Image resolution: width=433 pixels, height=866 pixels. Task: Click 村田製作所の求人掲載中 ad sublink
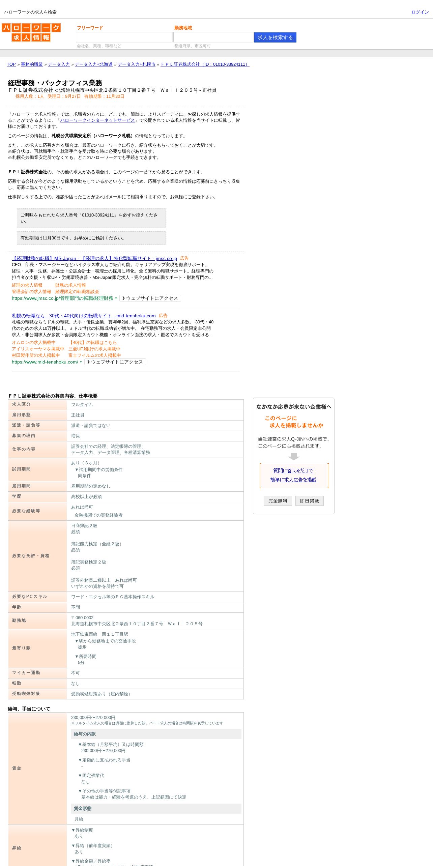tap(36, 355)
